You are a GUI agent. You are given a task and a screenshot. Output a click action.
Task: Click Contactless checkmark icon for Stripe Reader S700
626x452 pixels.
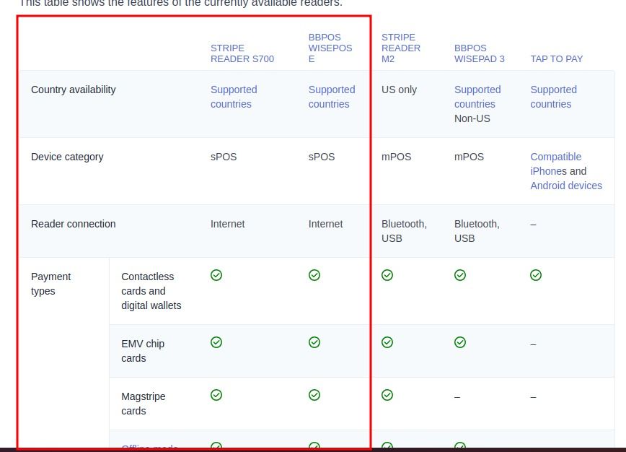pyautogui.click(x=216, y=275)
